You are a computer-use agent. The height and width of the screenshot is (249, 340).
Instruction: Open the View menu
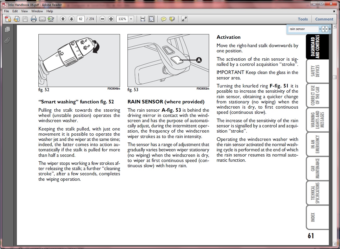pos(24,11)
